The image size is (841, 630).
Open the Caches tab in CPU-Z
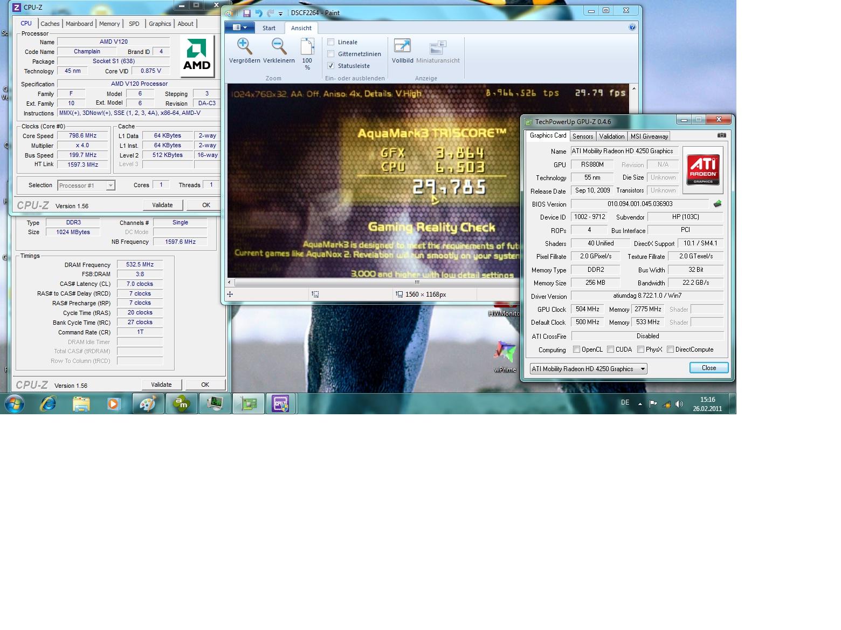(50, 24)
